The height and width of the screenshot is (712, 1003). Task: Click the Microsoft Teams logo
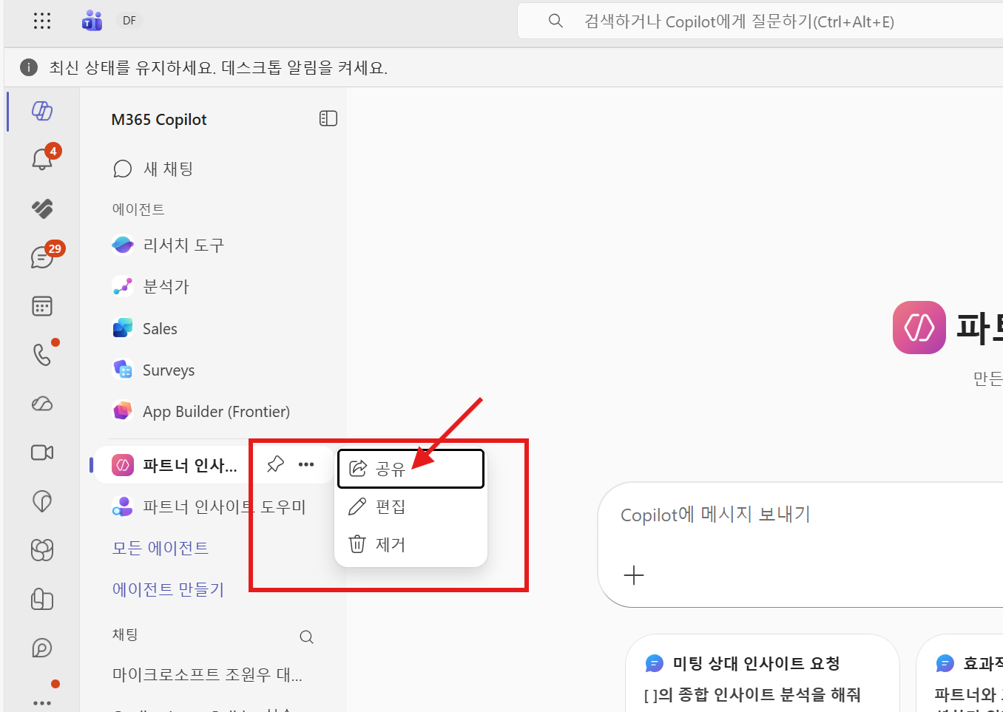92,21
